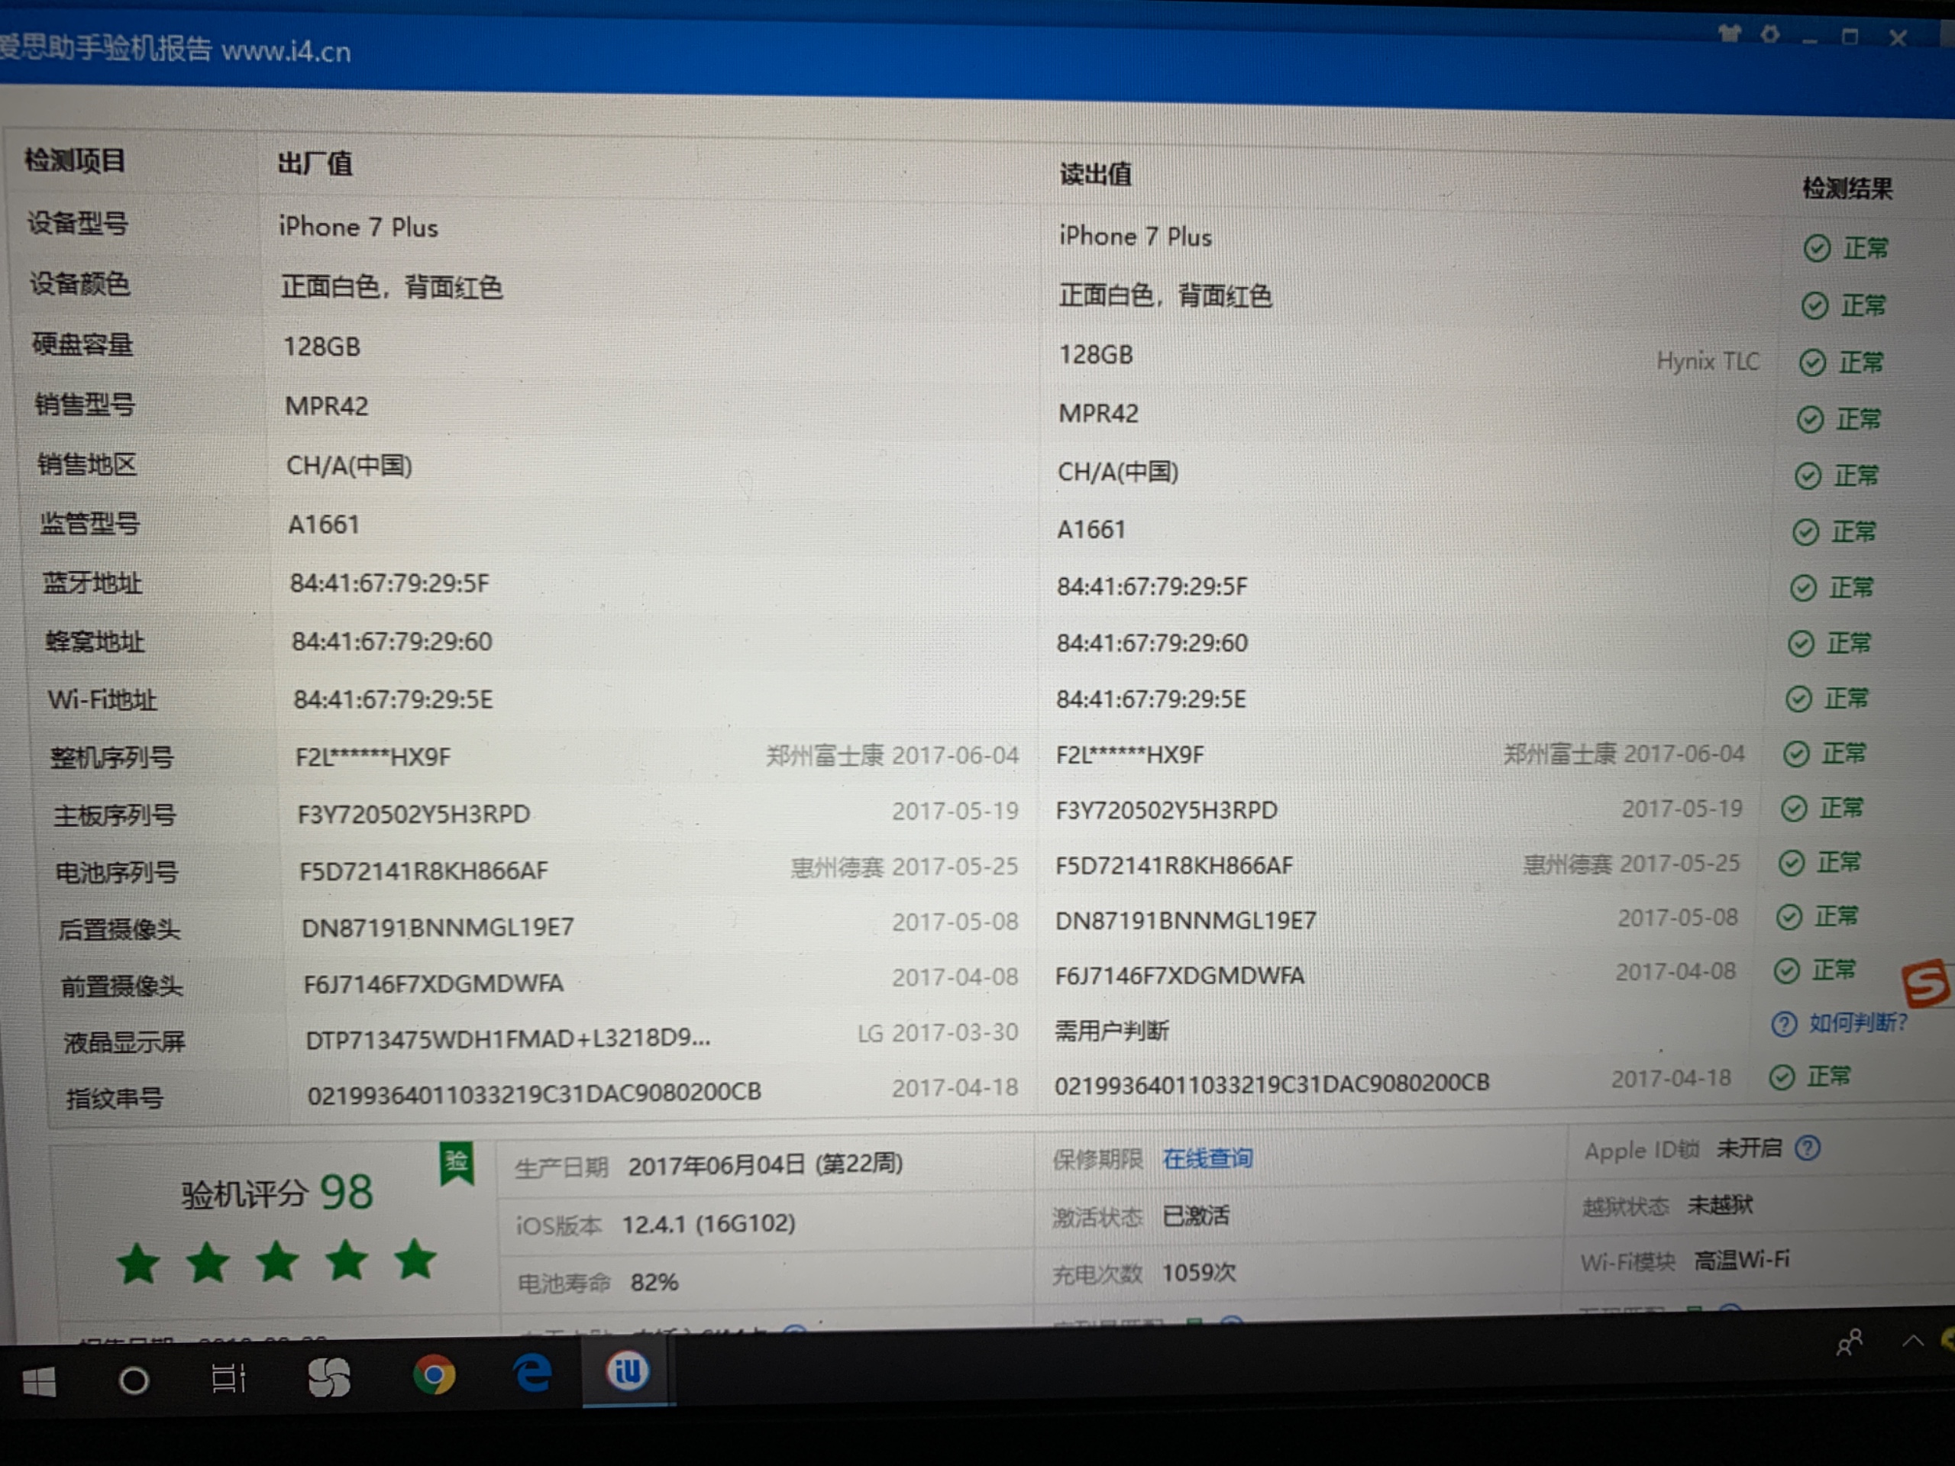Click the 如何判断 question mark icon
Screen dimensions: 1955x1466
click(x=1783, y=1024)
